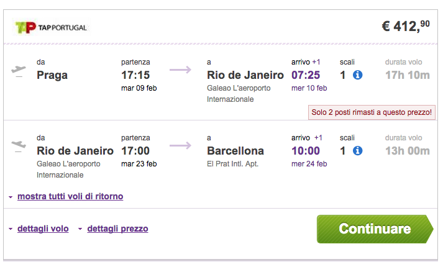
Task: Click the 'Solo 2 posti rimasti' notice
Action: point(372,112)
